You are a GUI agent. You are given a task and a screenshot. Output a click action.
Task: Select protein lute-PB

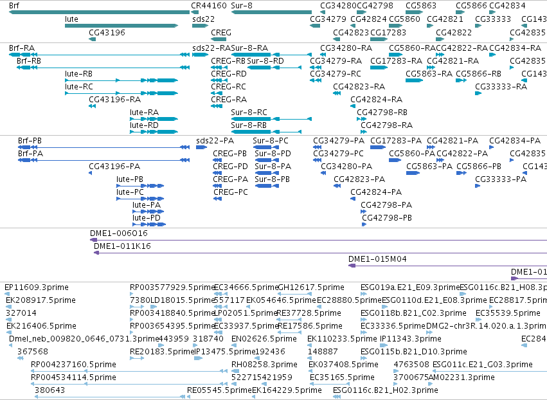point(140,186)
